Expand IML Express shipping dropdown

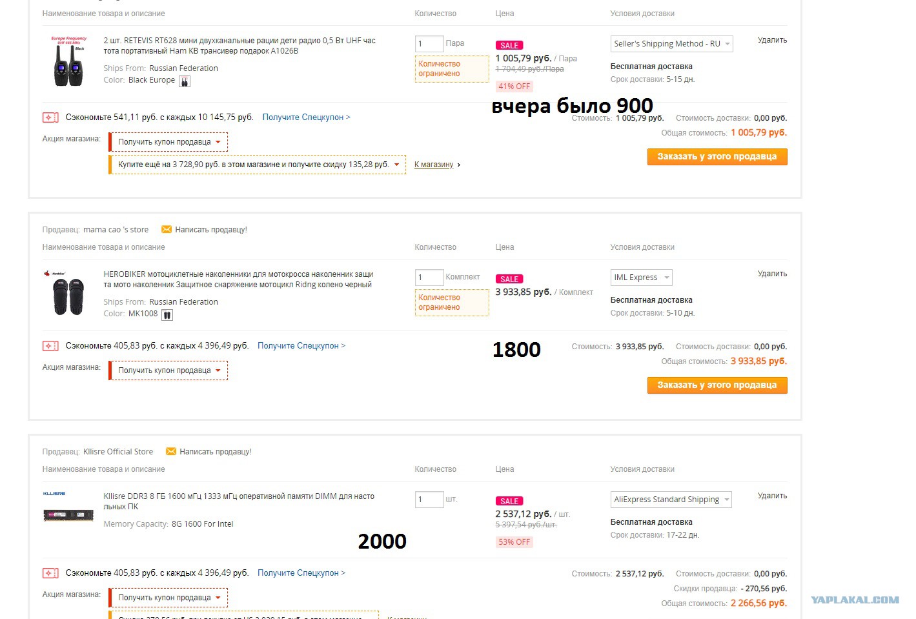pos(641,278)
